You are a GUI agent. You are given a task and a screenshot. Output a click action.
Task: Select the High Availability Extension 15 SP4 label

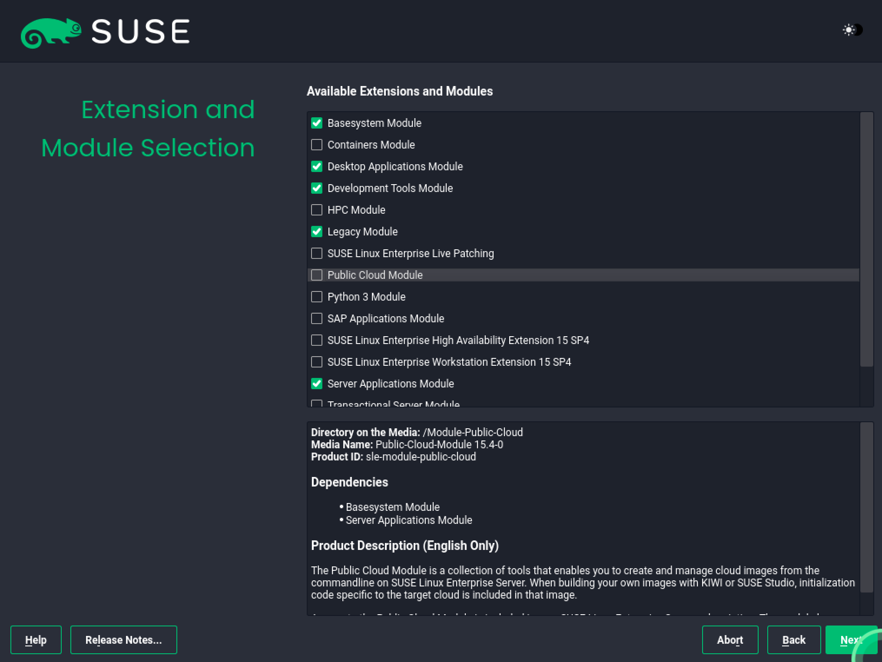tap(458, 340)
